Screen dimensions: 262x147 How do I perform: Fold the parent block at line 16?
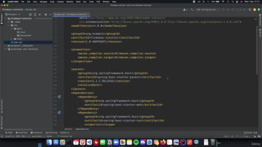63,69
